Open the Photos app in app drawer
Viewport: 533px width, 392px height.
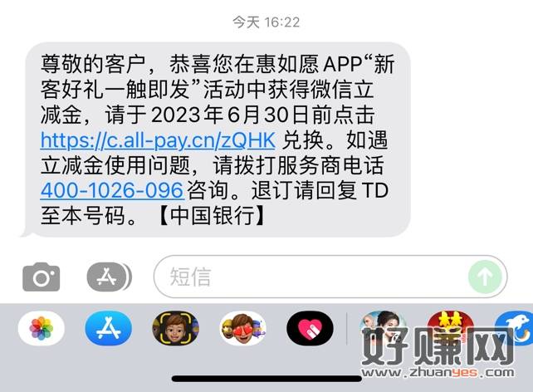tap(42, 328)
